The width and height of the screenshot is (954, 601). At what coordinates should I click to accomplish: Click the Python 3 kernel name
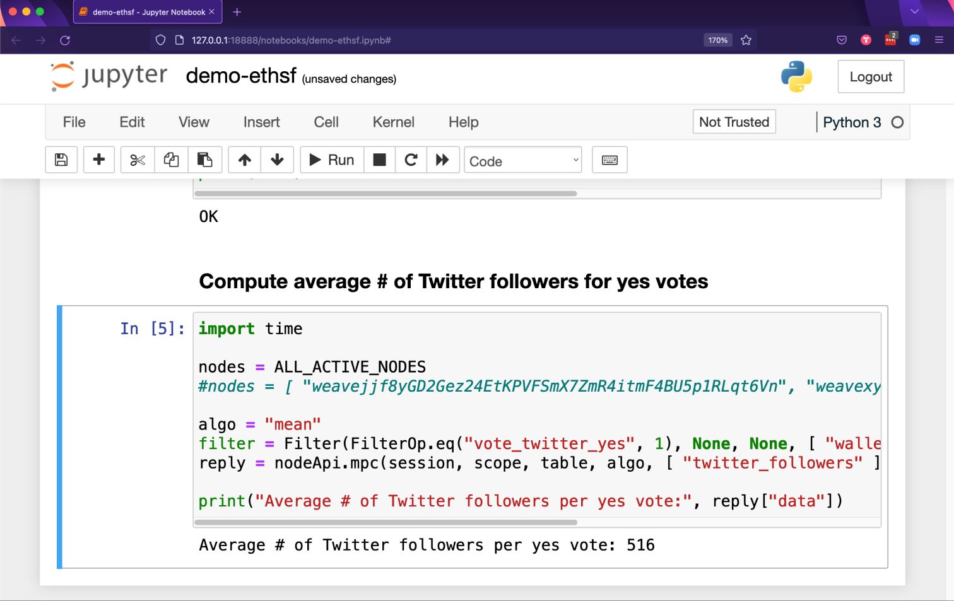852,122
